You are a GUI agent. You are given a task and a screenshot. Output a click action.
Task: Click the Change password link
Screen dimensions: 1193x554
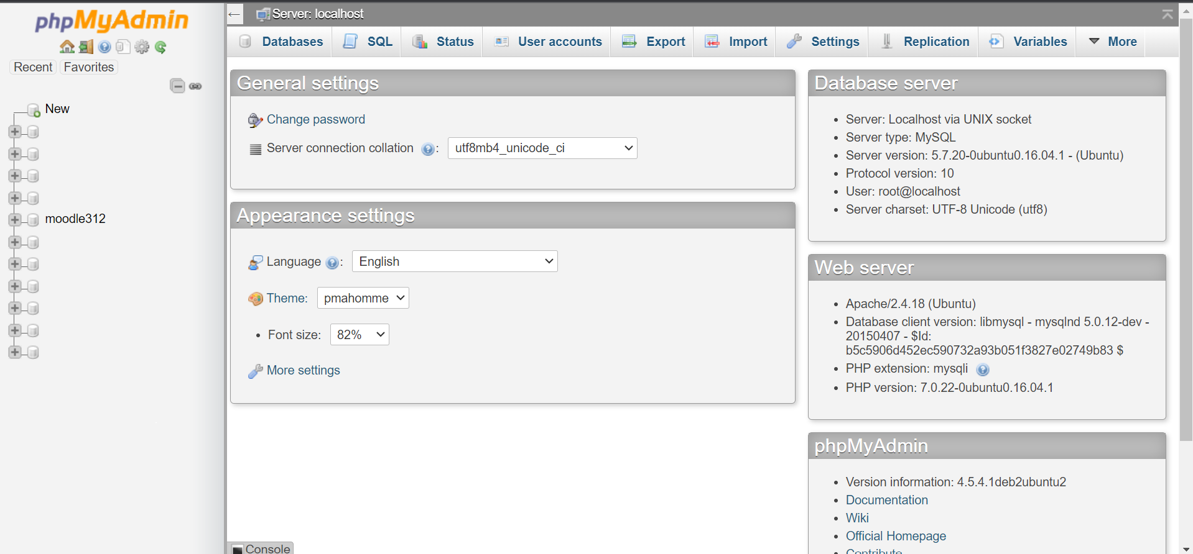[x=315, y=119]
